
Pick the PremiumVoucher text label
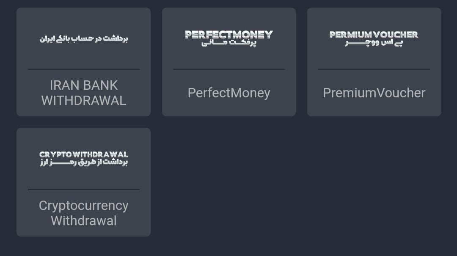(x=374, y=93)
